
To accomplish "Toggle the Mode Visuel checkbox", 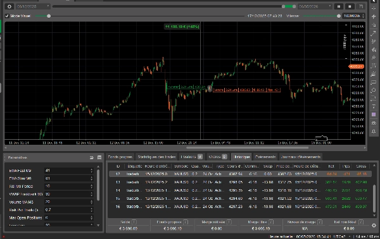I will [7, 16].
